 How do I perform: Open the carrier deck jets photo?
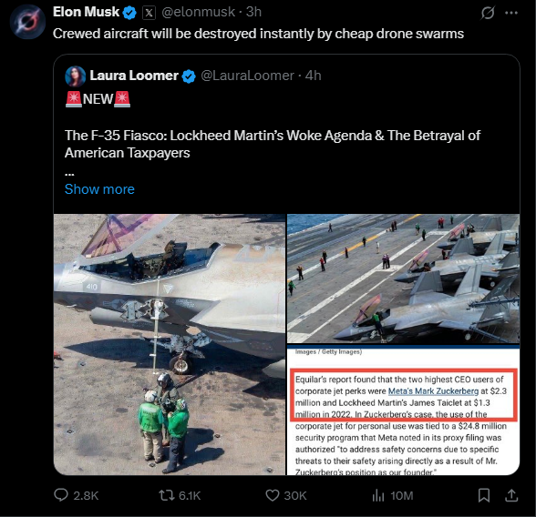(x=403, y=279)
